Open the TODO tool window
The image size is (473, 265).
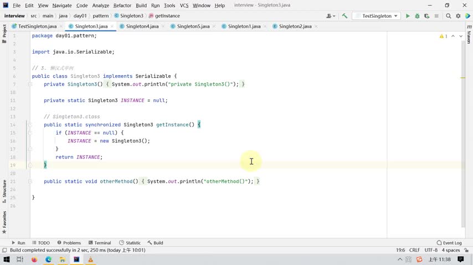click(x=41, y=243)
